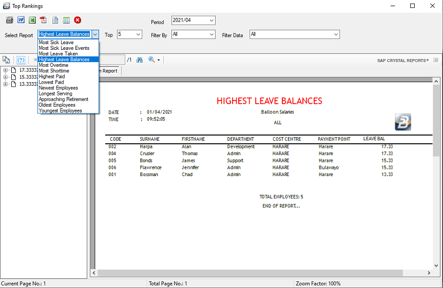
Task: Click the Top Rankings window app icon
Action: coord(7,6)
